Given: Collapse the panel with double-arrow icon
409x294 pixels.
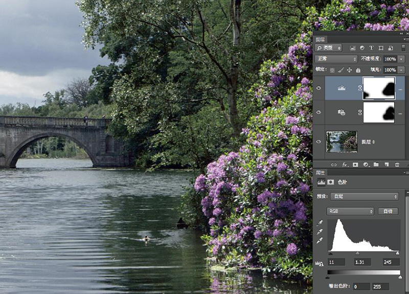Looking at the screenshot, I should pos(401,34).
